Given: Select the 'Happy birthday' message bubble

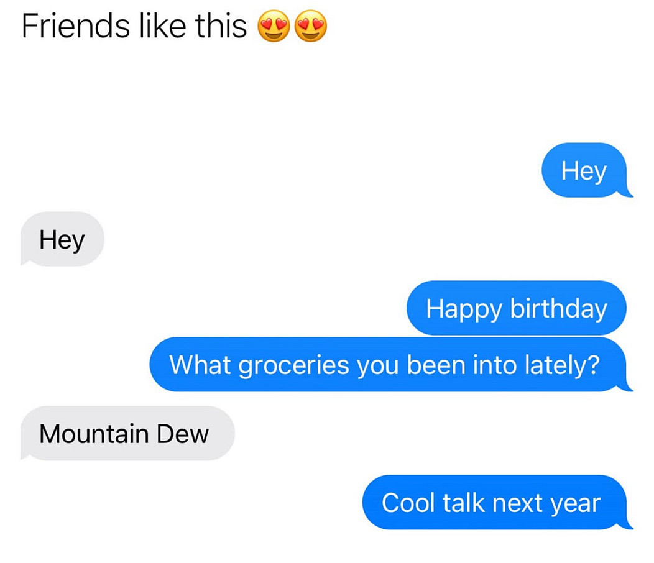Looking at the screenshot, I should coord(517,308).
